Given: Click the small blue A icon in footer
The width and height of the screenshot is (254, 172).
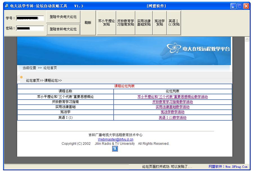Looking at the screenshot, I should tap(115, 149).
